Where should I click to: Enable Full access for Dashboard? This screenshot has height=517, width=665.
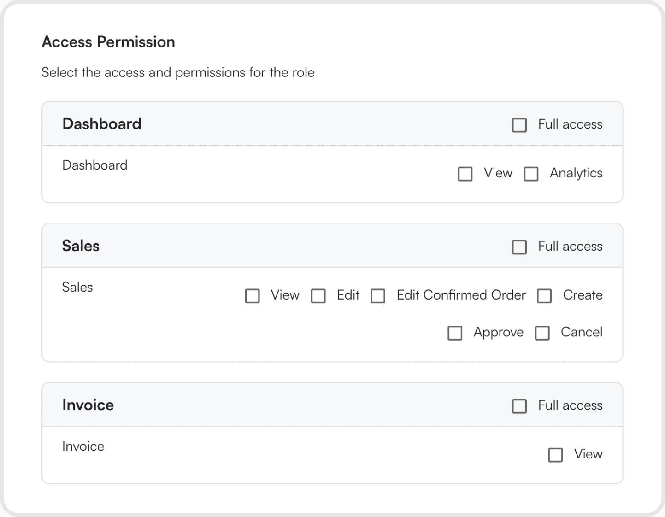[x=519, y=124]
